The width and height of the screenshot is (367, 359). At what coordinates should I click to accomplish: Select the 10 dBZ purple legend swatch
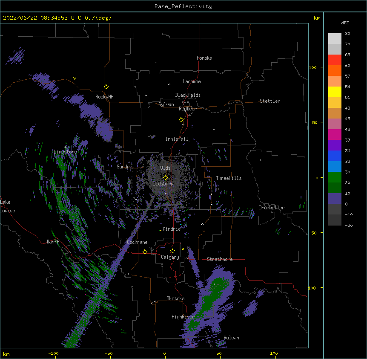pos(335,199)
